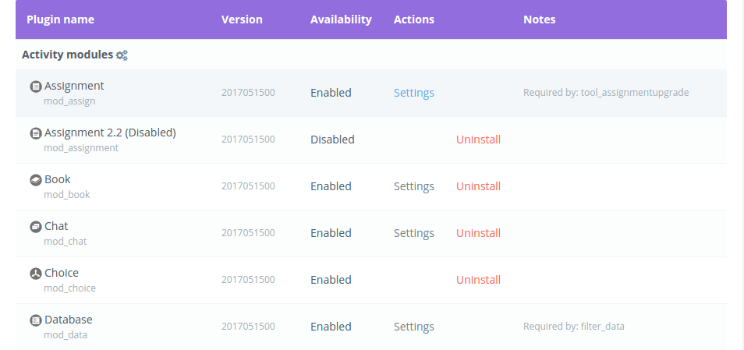The image size is (744, 350).
Task: Uninstall the Assignment 2.2 plugin
Action: [x=478, y=140]
